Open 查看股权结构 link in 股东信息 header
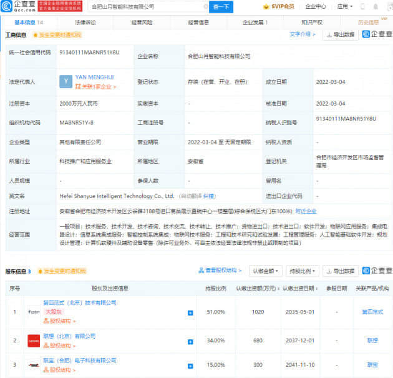 (220, 271)
